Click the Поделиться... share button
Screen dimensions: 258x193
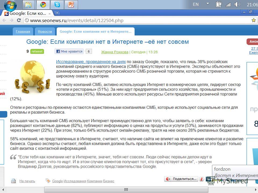181,179
